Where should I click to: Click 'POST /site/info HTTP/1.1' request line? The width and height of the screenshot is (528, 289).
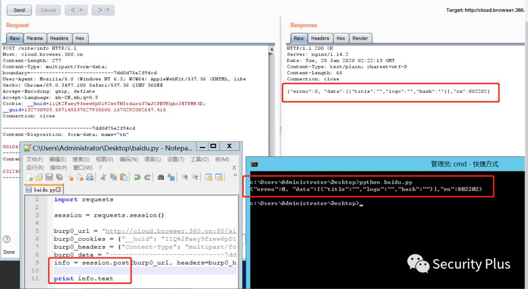pos(40,48)
